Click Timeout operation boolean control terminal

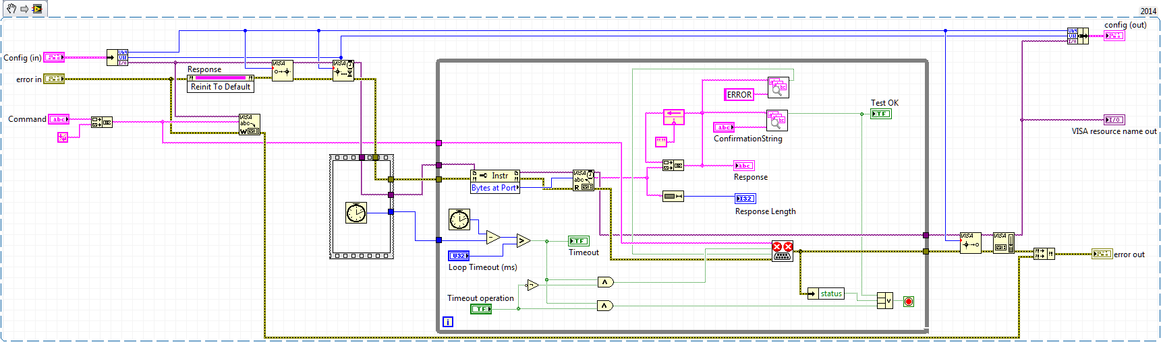481,309
